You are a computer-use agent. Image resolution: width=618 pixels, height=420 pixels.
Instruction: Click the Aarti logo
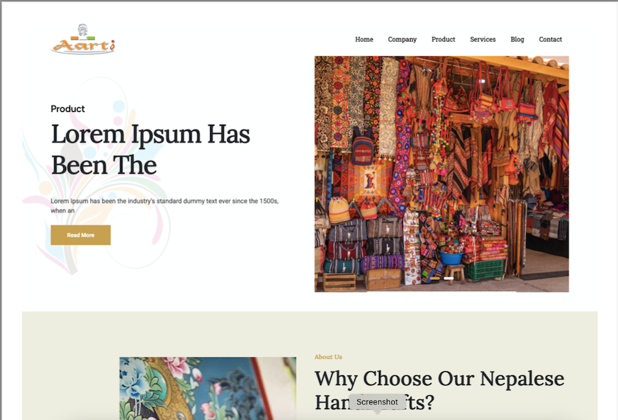click(x=83, y=39)
